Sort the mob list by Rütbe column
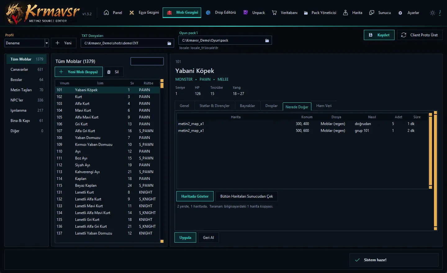This screenshot has height=273, width=447. point(148,83)
